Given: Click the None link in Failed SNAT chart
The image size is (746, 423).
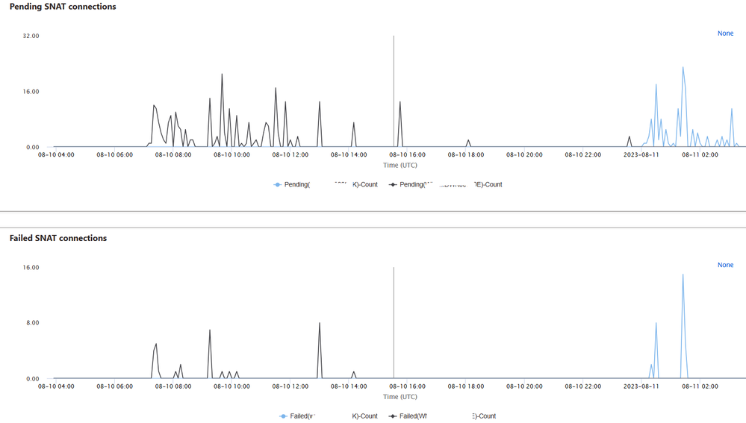Looking at the screenshot, I should [x=725, y=265].
